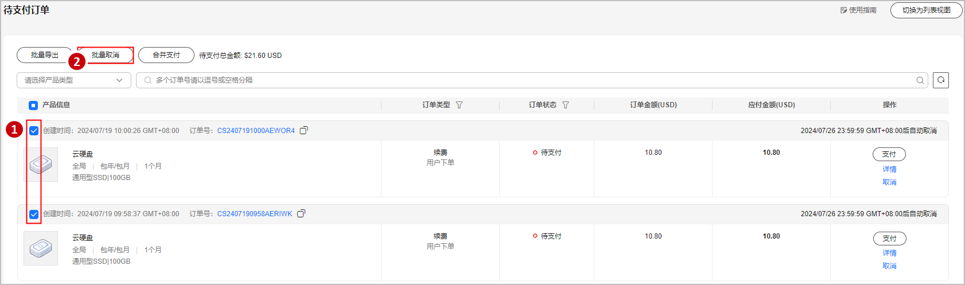Click copy icon next to order CS2407190958AERIWK
The height and width of the screenshot is (285, 965).
tap(301, 214)
